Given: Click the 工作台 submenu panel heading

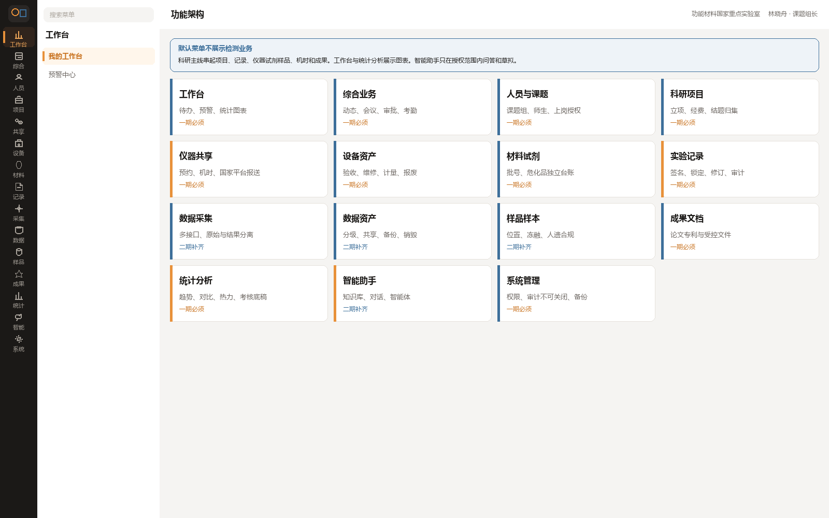Looking at the screenshot, I should (x=57, y=35).
